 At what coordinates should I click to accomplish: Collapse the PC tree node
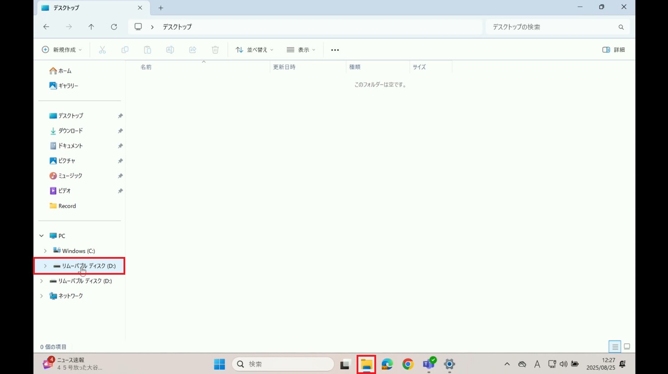(x=41, y=236)
